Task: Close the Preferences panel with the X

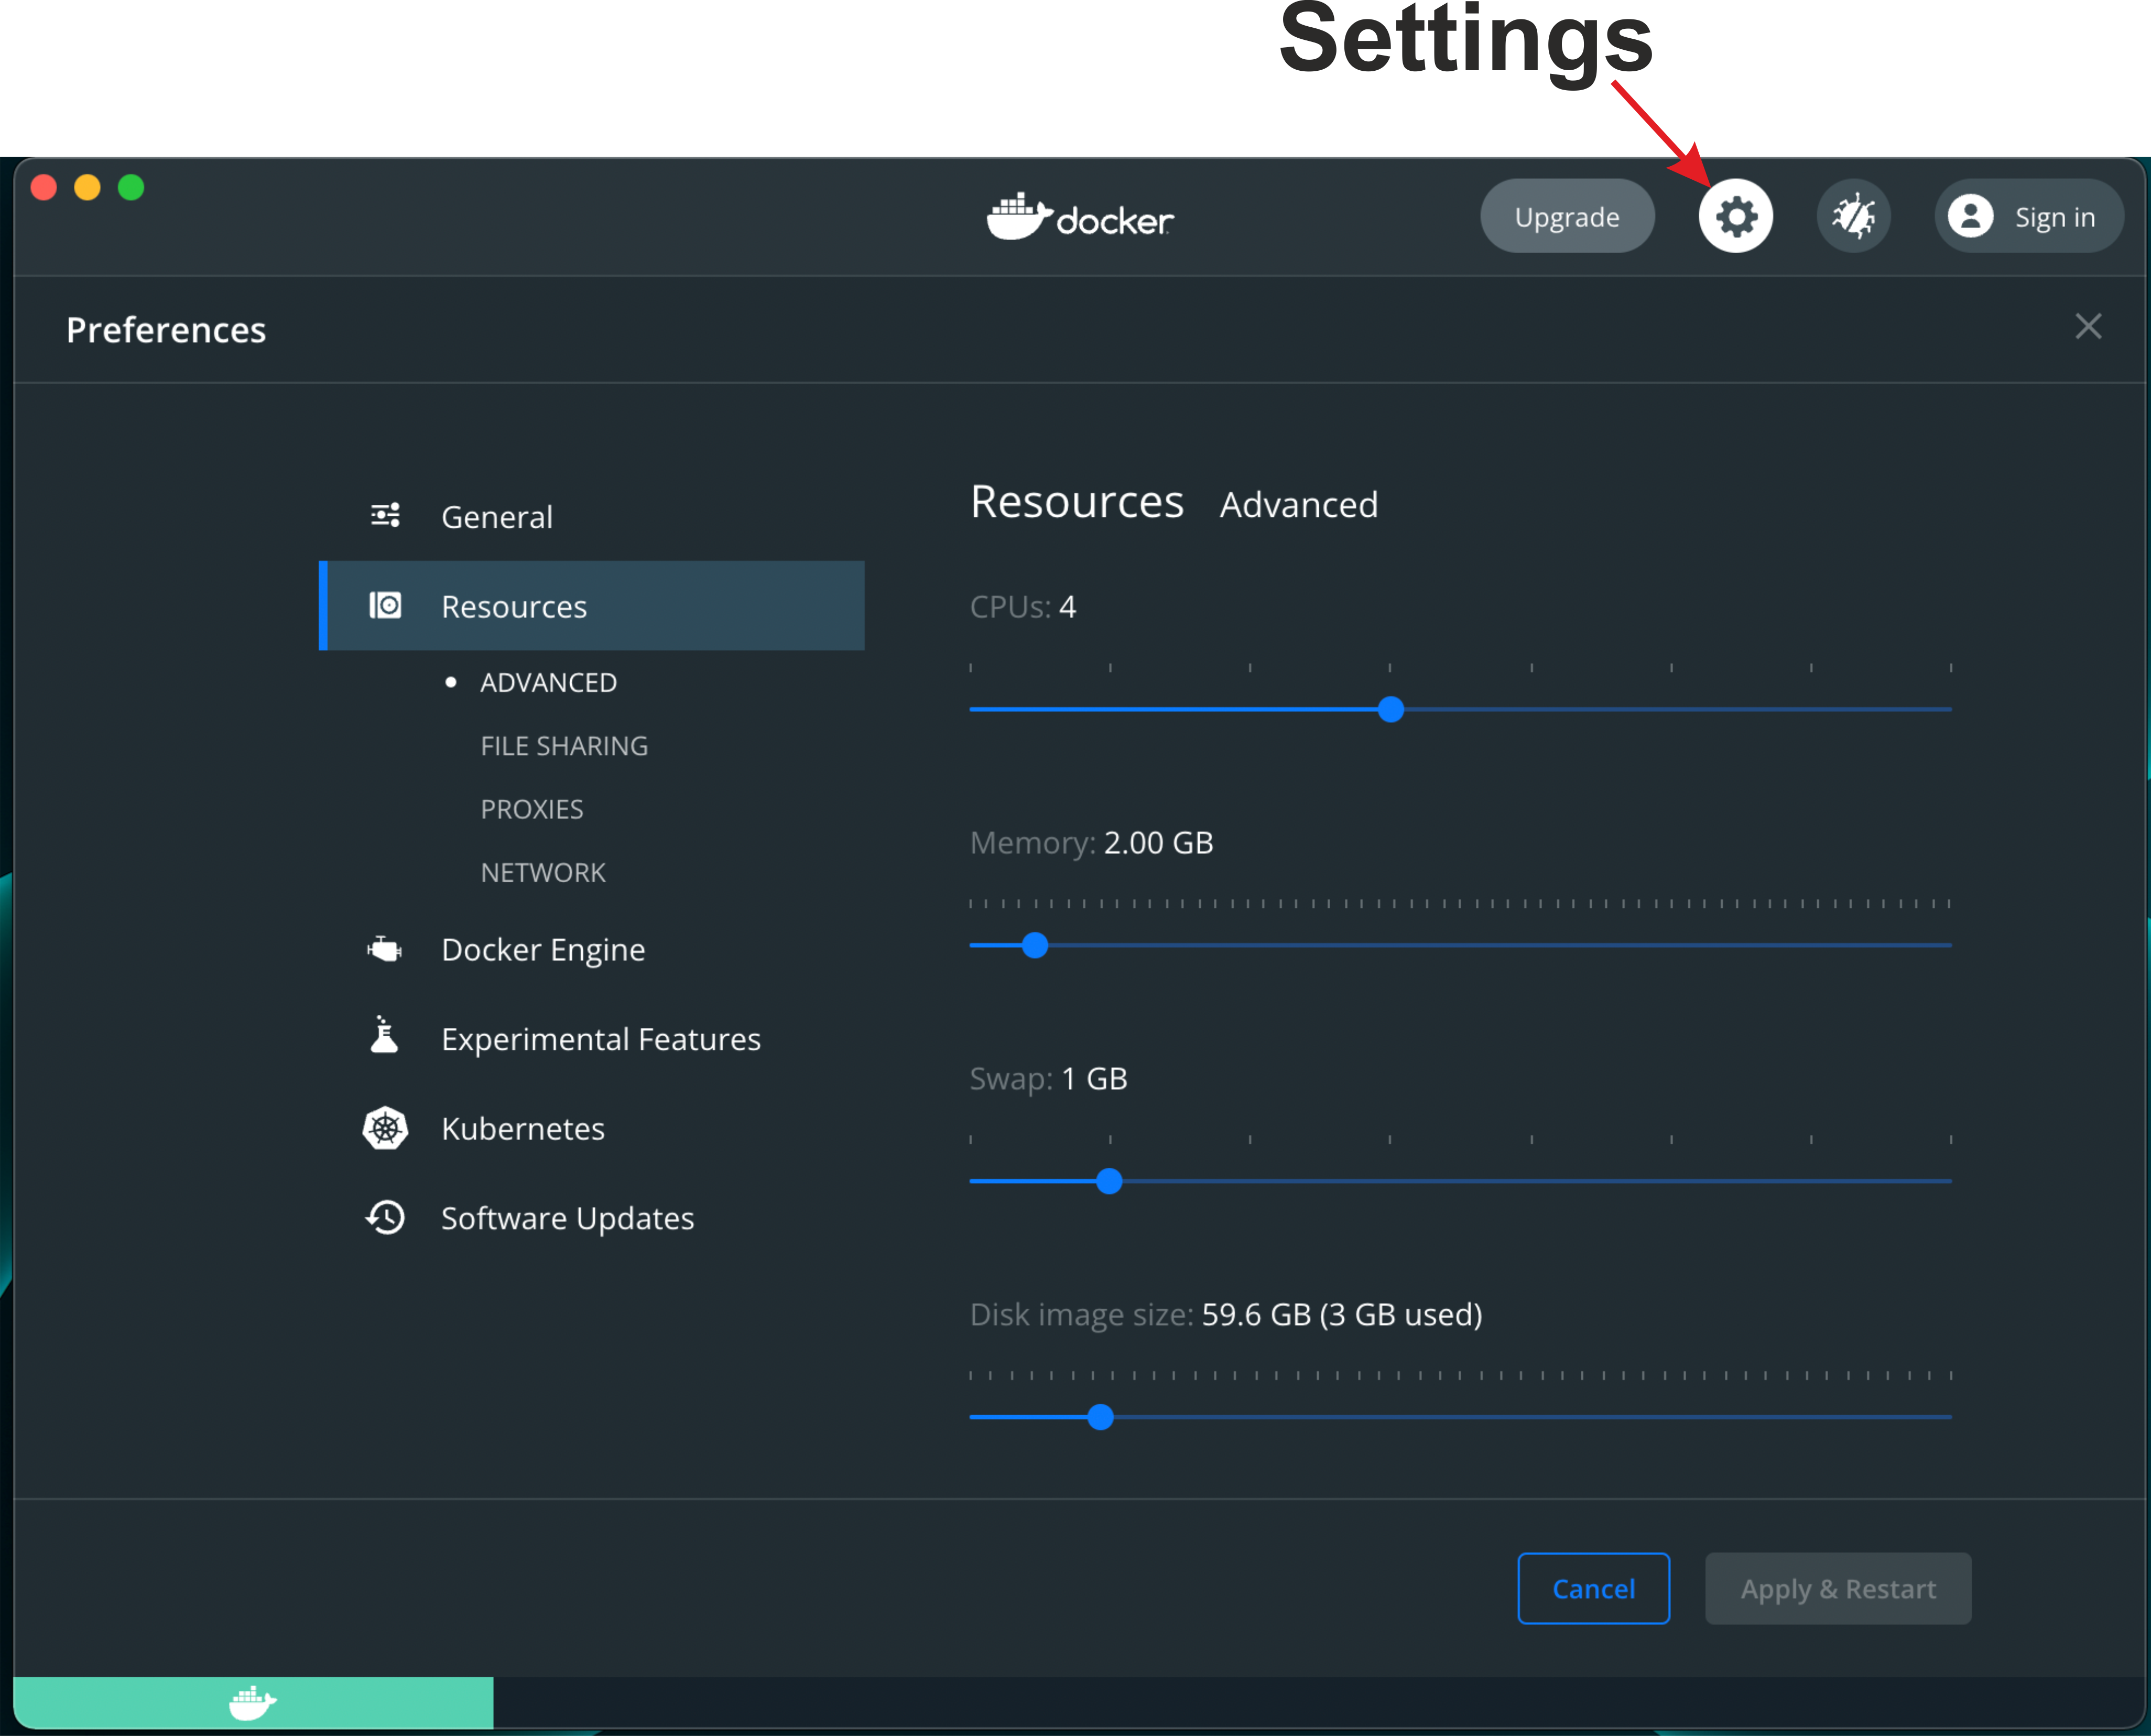Action: coord(2088,326)
